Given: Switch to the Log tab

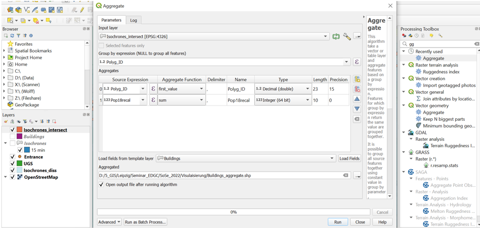Looking at the screenshot, I should [x=134, y=20].
